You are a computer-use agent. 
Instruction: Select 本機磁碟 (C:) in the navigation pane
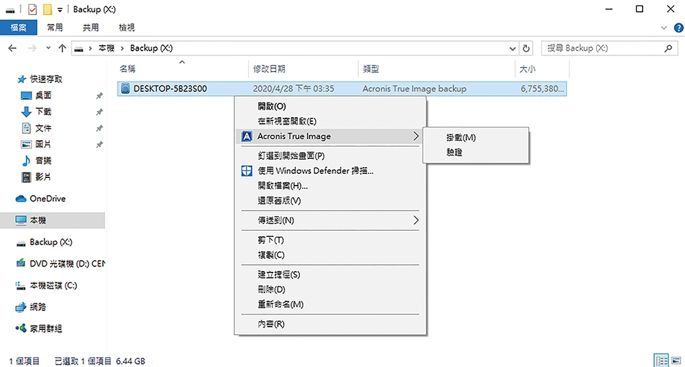click(x=53, y=286)
